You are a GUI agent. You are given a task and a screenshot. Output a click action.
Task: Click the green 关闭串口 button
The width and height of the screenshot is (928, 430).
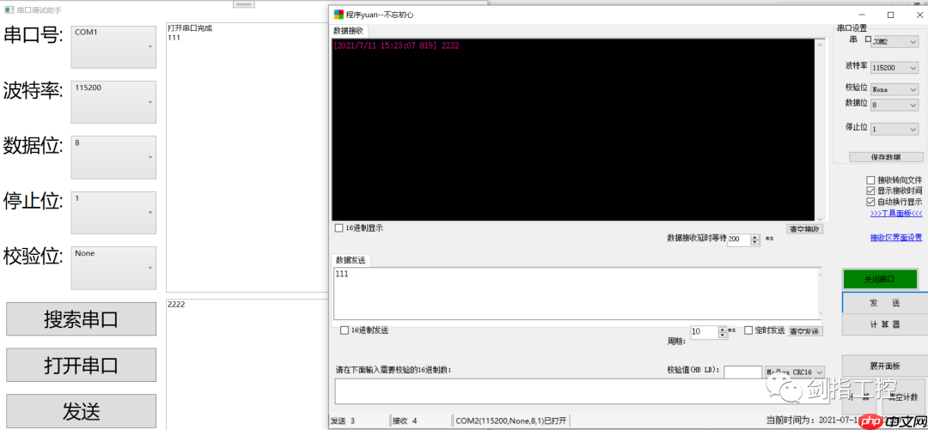click(880, 279)
